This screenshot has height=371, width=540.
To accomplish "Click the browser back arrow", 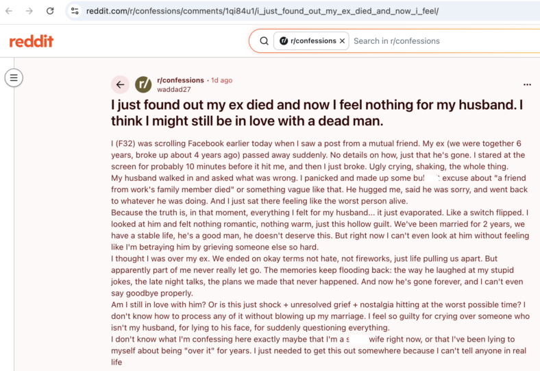I will click(9, 11).
